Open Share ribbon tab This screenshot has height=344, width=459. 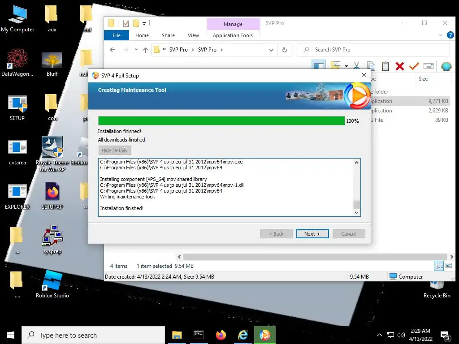point(169,35)
